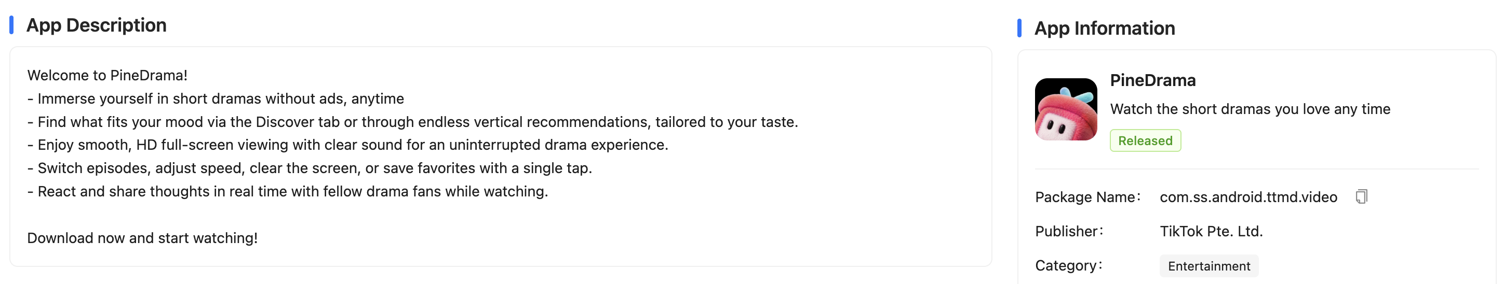Click the tagline about watching short dramas
Image resolution: width=1504 pixels, height=284 pixels.
click(1250, 109)
